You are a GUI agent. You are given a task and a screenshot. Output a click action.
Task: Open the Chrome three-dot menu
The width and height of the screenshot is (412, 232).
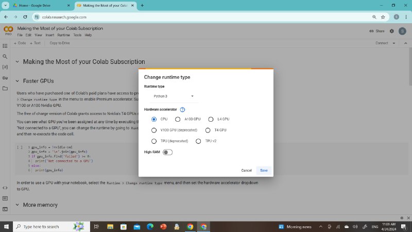pyautogui.click(x=406, y=17)
